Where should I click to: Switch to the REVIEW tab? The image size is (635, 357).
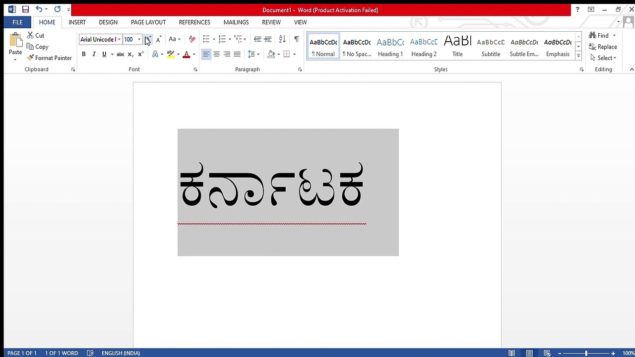click(x=271, y=22)
